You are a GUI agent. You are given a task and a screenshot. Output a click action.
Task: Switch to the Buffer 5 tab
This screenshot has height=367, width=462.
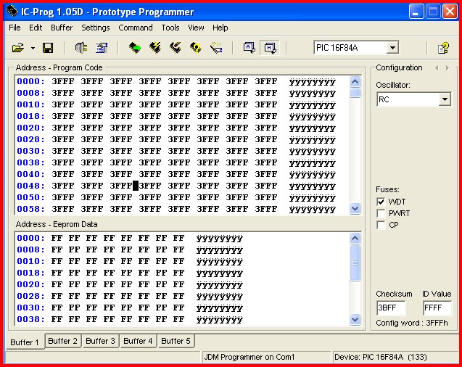176,341
